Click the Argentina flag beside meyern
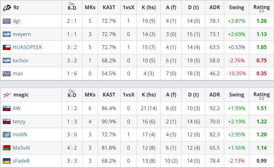 click(7, 34)
